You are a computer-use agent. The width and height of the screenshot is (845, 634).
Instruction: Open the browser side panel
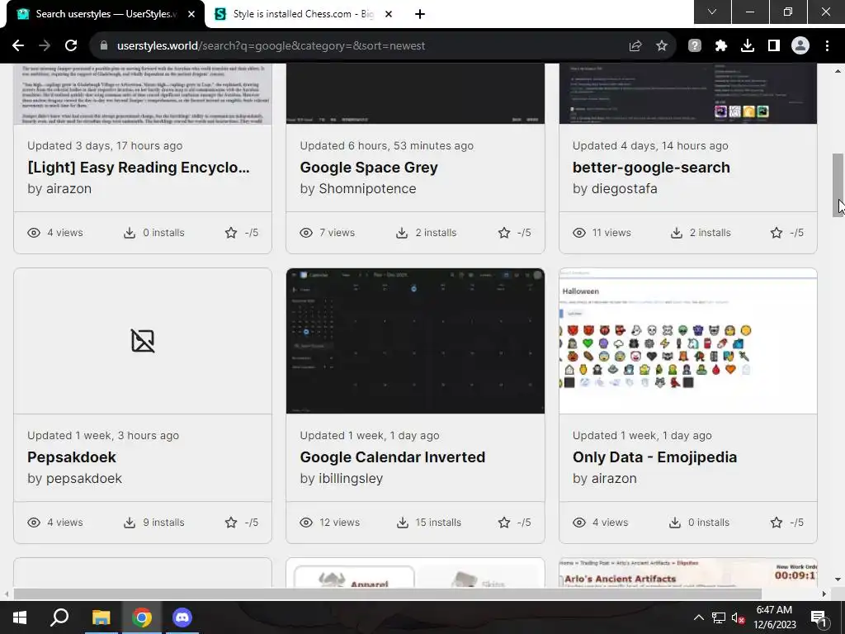point(774,46)
